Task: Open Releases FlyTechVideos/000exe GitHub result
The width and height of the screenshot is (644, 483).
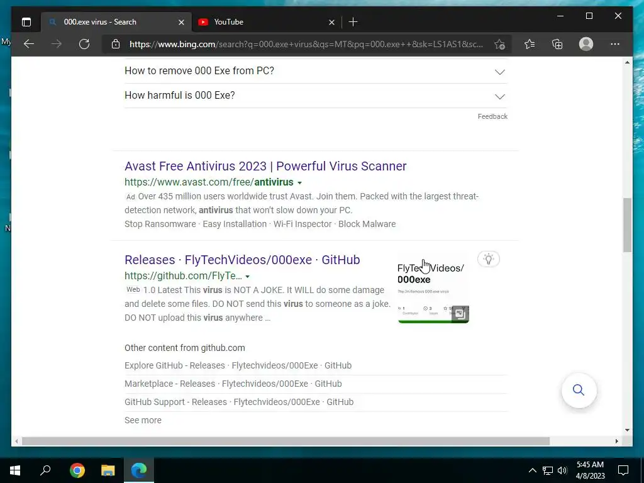Action: (x=242, y=260)
